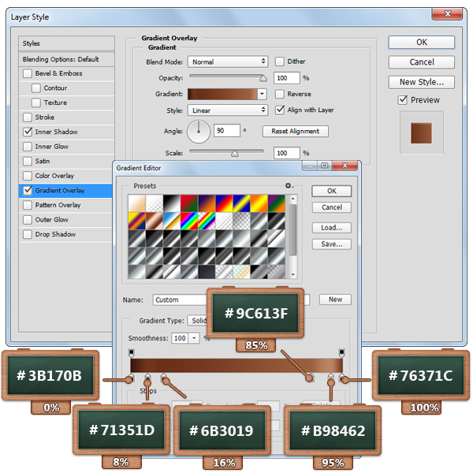Toggle the Reverse checkbox
The width and height of the screenshot is (473, 473).
[280, 94]
